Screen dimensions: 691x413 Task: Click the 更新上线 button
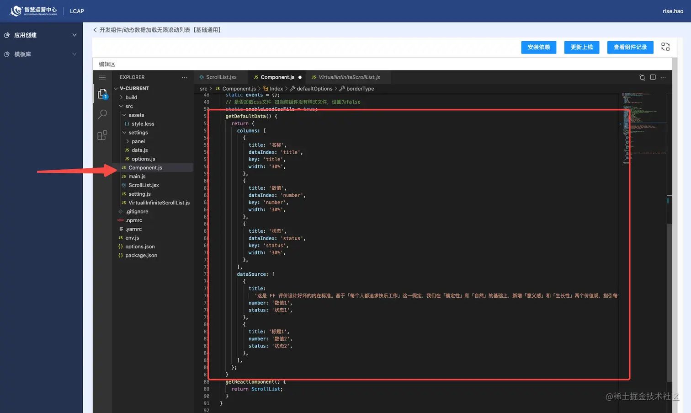tap(582, 48)
